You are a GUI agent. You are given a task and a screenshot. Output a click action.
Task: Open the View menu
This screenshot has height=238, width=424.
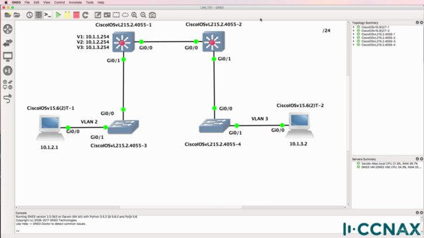[x=46, y=3]
